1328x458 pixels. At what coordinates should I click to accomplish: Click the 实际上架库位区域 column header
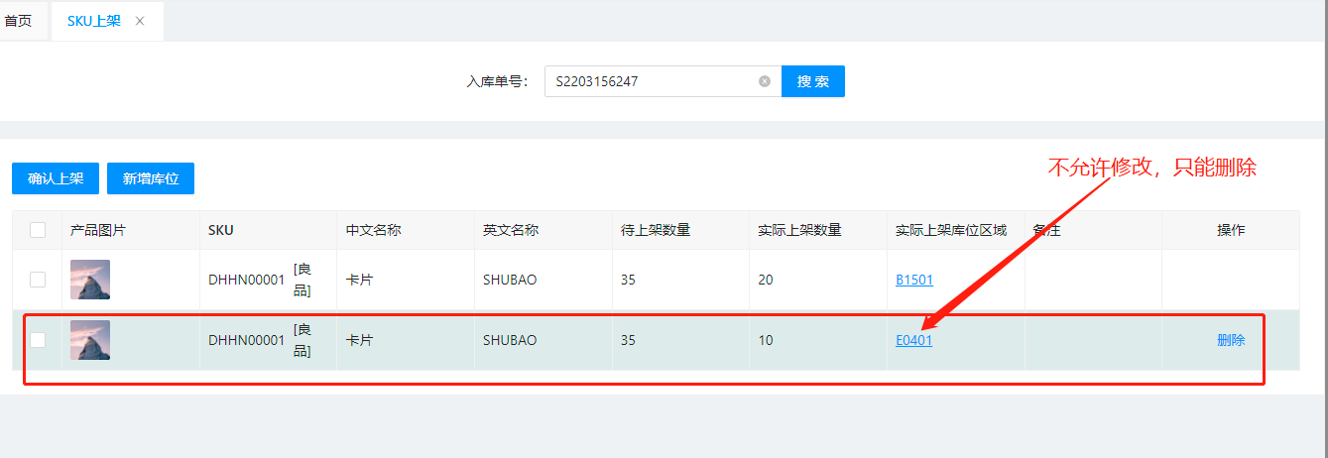click(950, 230)
